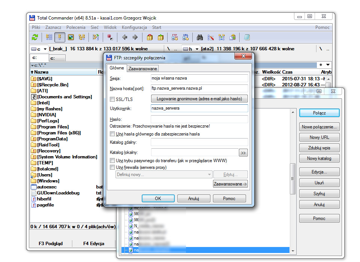Click the green Reread source toolbar icon

point(35,37)
